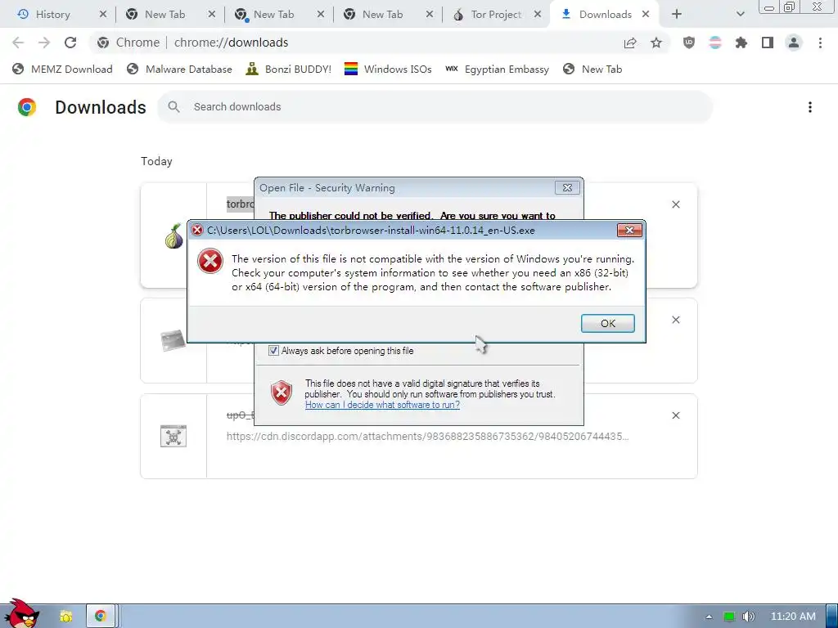838x628 pixels.
Task: Click the search magnifier icon
Action: [173, 107]
